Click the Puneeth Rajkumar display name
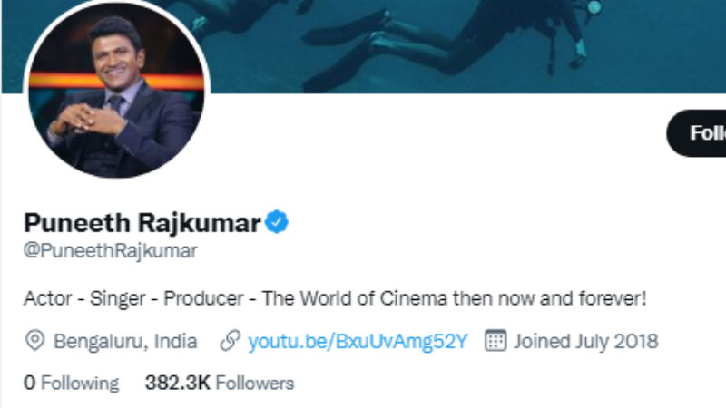 click(142, 223)
